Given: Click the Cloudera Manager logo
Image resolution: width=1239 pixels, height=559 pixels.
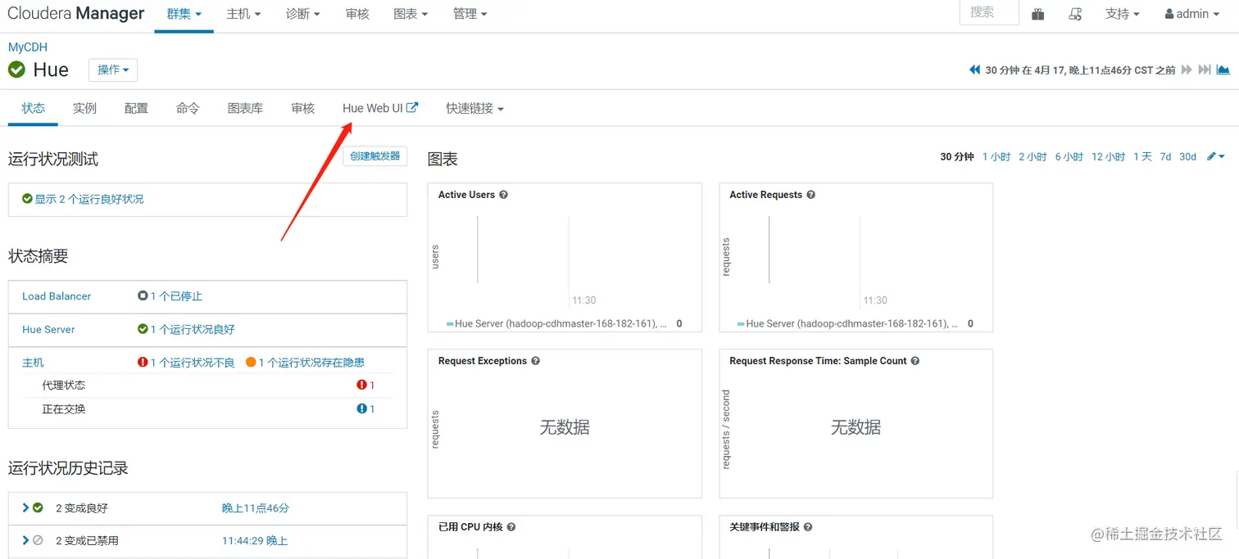Looking at the screenshot, I should [75, 14].
